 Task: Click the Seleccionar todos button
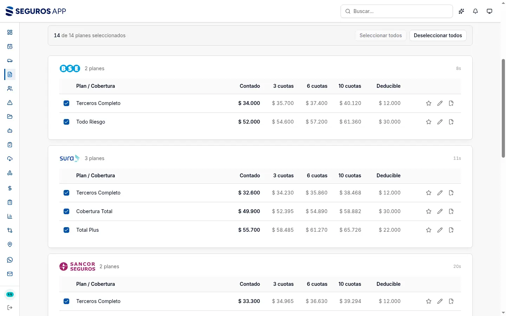click(x=381, y=35)
